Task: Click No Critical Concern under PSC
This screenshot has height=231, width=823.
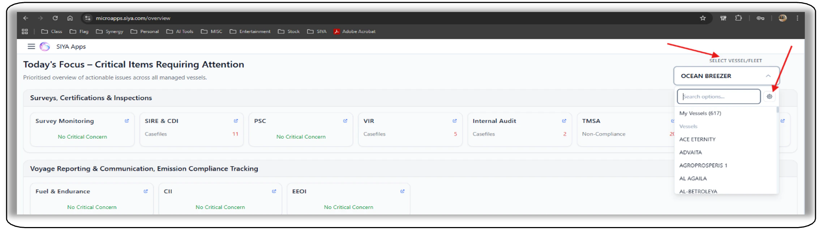Action: [x=301, y=137]
